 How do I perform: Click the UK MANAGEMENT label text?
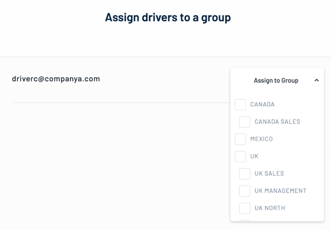point(281,191)
